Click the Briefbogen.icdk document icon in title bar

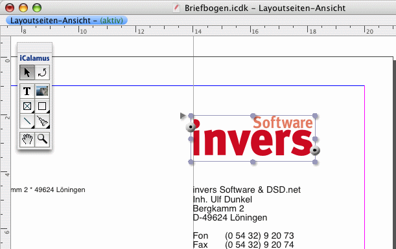click(176, 8)
